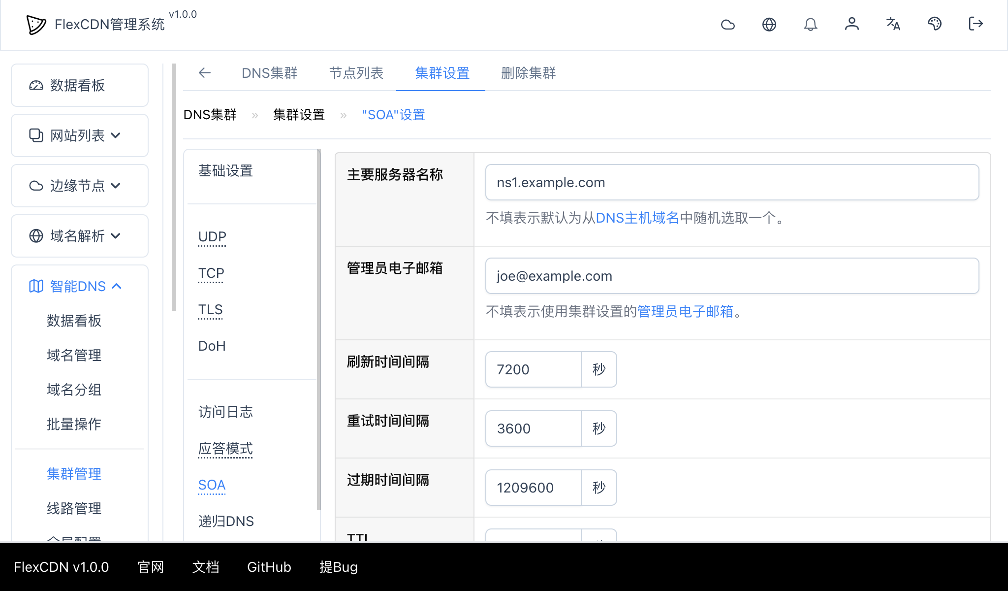The height and width of the screenshot is (591, 1008).
Task: Select SOA in the settings sidebar
Action: [x=212, y=485]
